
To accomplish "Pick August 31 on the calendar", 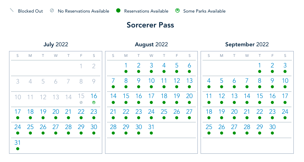I will coord(151,127).
